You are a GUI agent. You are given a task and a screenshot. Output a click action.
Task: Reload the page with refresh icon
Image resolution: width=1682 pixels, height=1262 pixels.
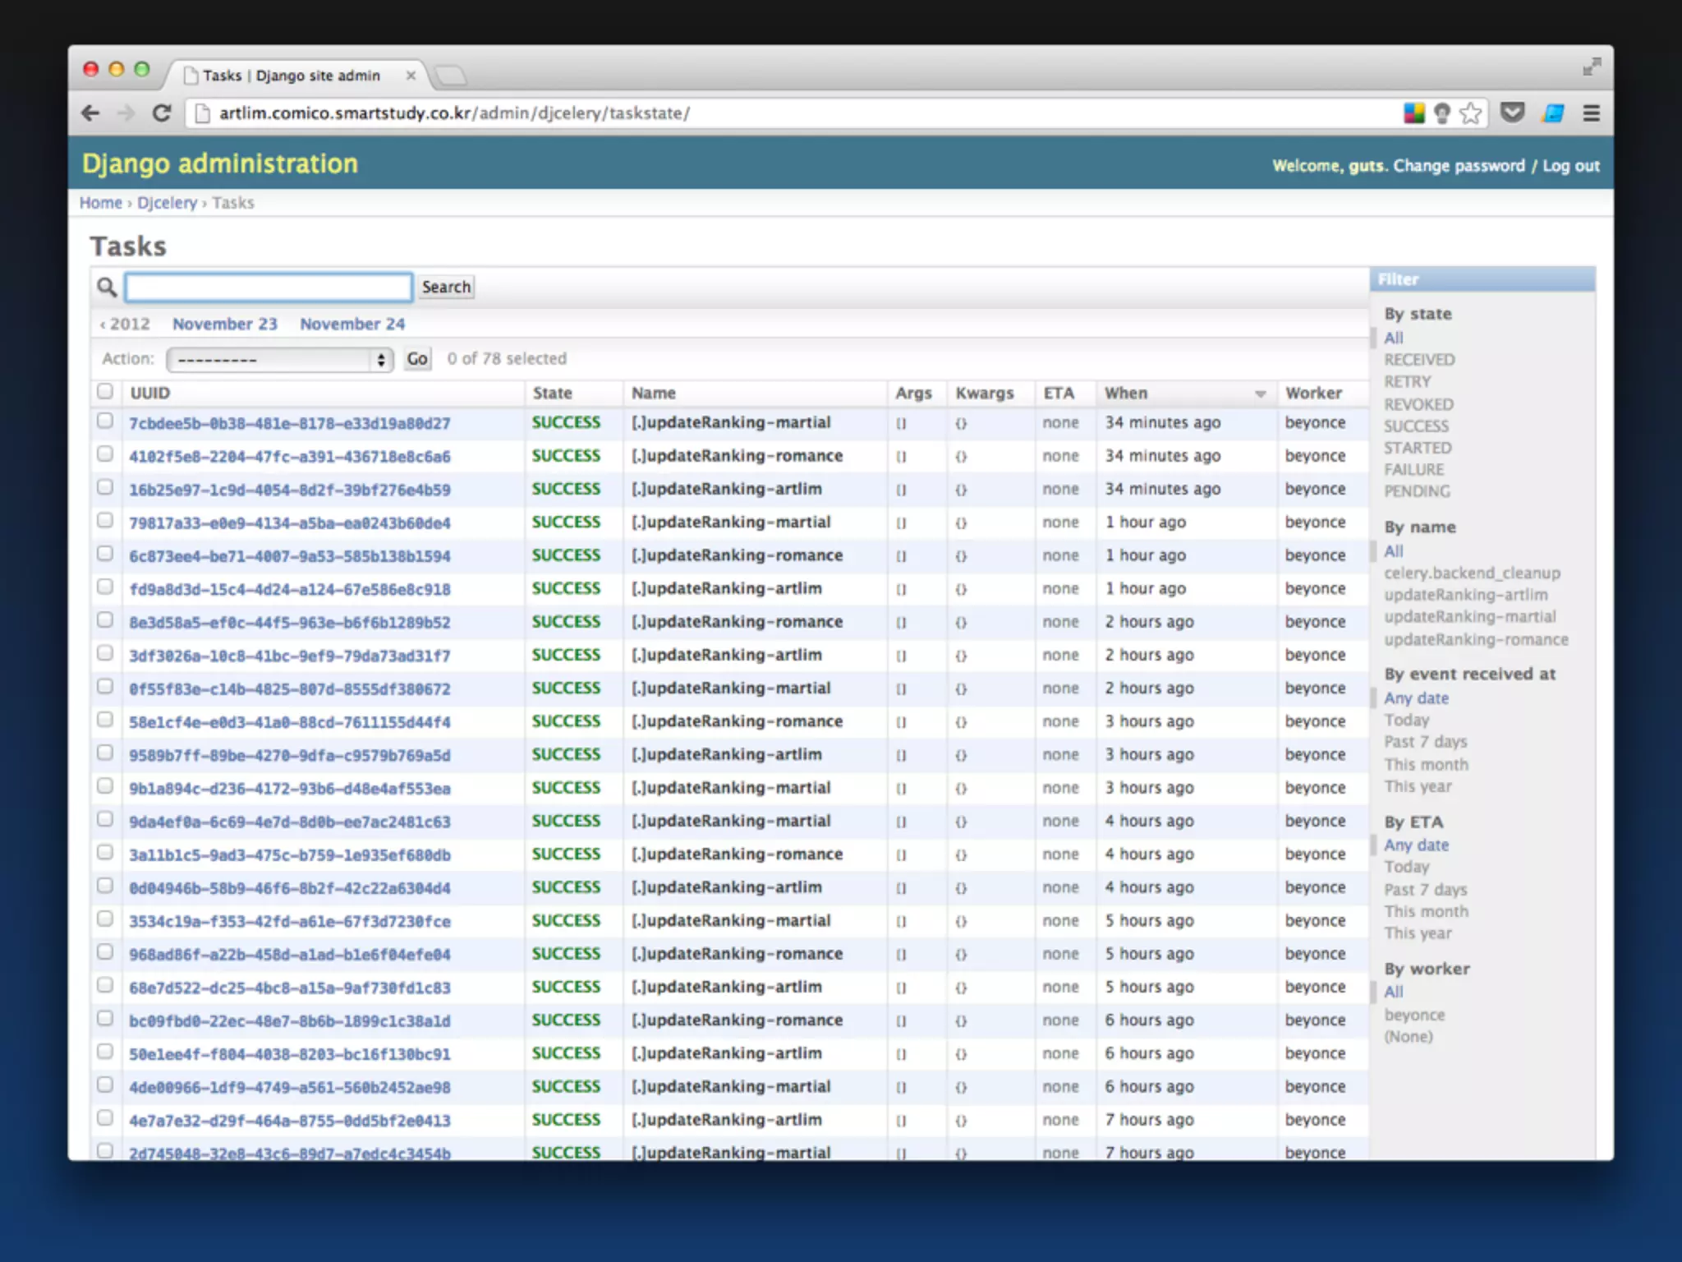point(162,113)
